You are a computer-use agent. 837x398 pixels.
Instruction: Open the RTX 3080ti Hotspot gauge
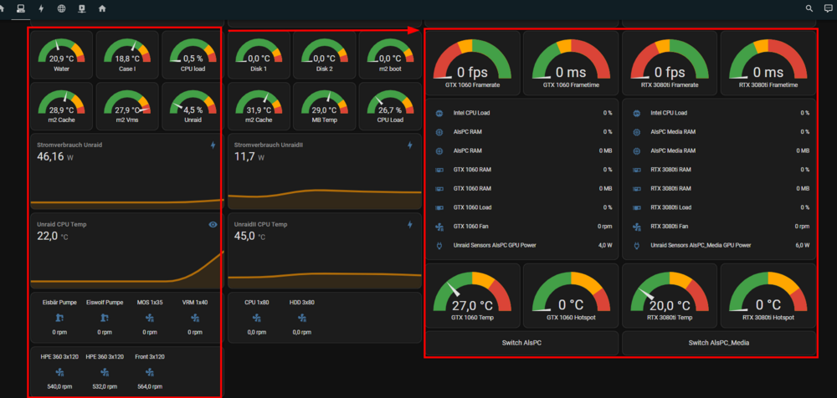[768, 295]
